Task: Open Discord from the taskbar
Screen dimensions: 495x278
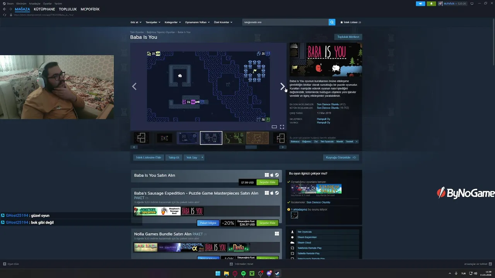Action: (x=269, y=273)
